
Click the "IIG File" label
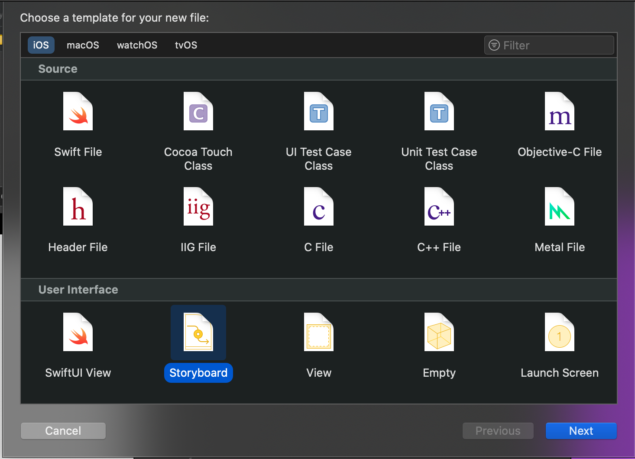(x=198, y=247)
